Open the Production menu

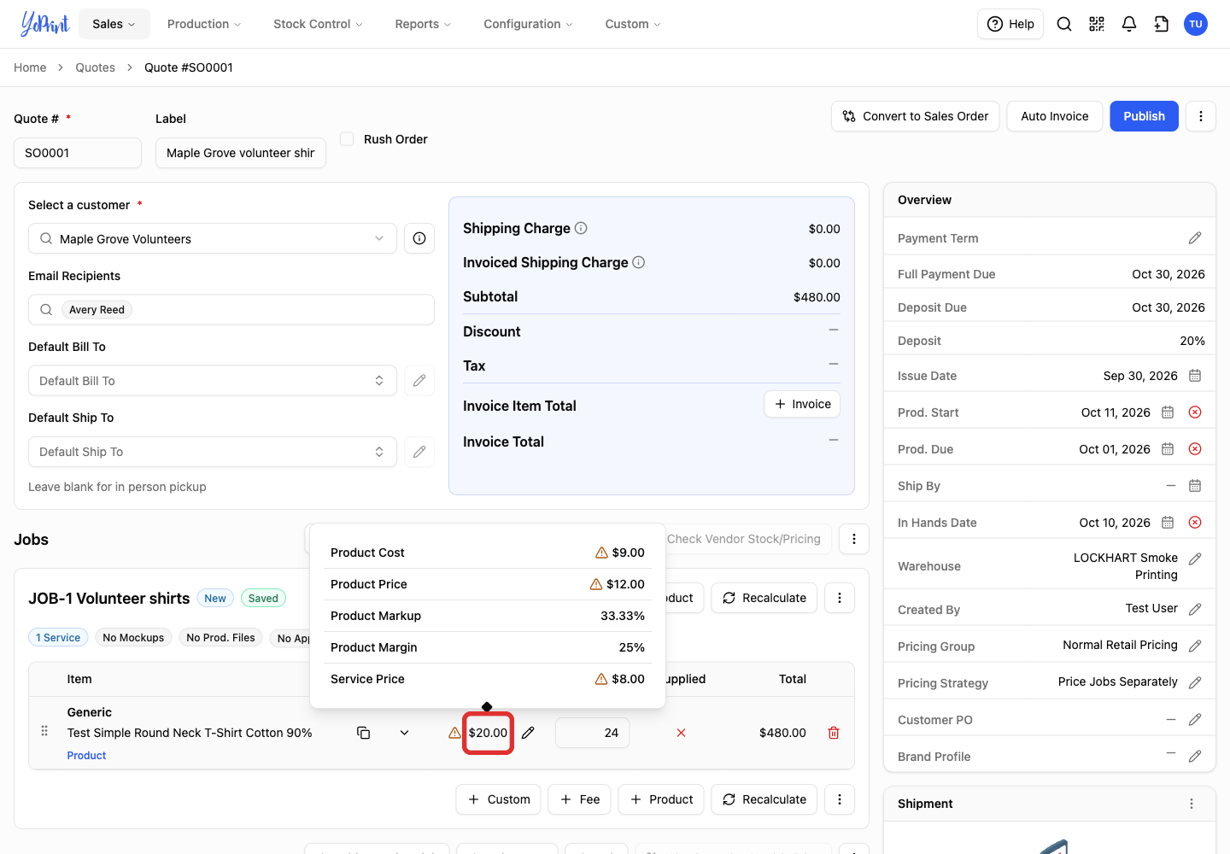[x=204, y=24]
